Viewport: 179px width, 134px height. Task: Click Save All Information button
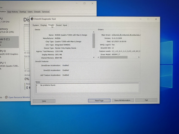pos(123,100)
